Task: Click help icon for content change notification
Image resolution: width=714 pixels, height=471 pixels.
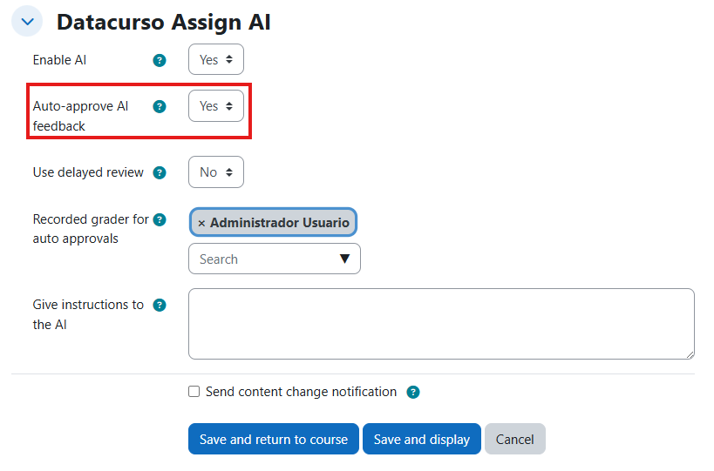Action: 413,393
